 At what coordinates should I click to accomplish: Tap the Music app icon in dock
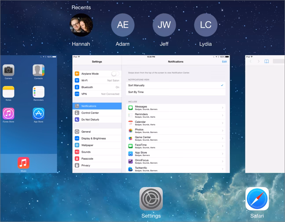(x=23, y=162)
